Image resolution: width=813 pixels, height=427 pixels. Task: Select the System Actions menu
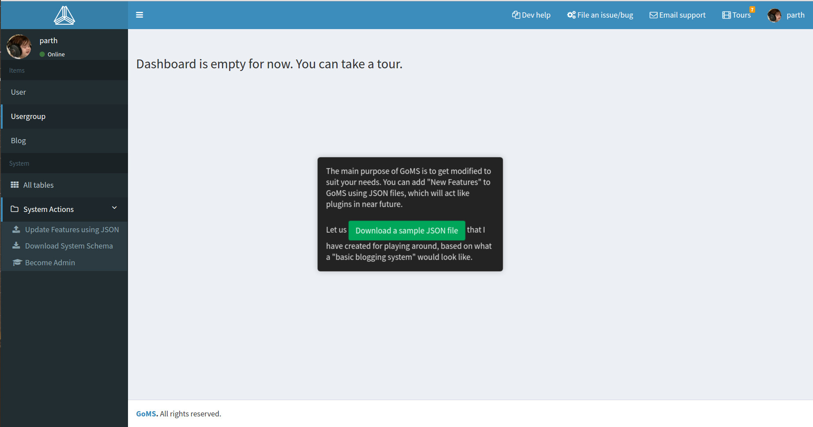click(x=64, y=209)
